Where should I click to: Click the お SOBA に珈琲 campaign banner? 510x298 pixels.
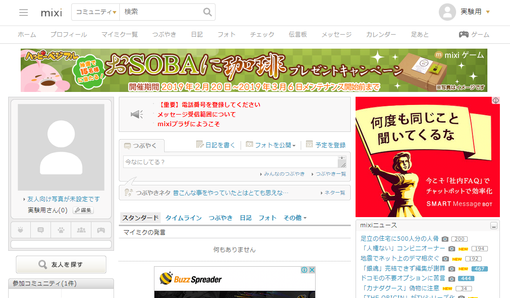point(254,70)
